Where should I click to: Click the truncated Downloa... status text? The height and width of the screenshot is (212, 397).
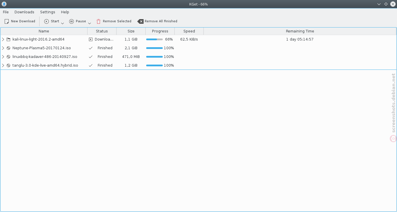(104, 39)
